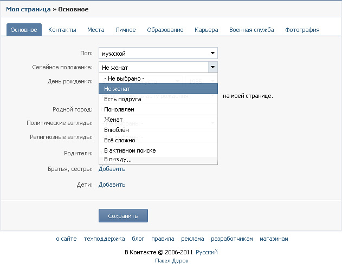Open the Пол (gender) dropdown
The width and height of the screenshot is (342, 270).
coord(158,53)
